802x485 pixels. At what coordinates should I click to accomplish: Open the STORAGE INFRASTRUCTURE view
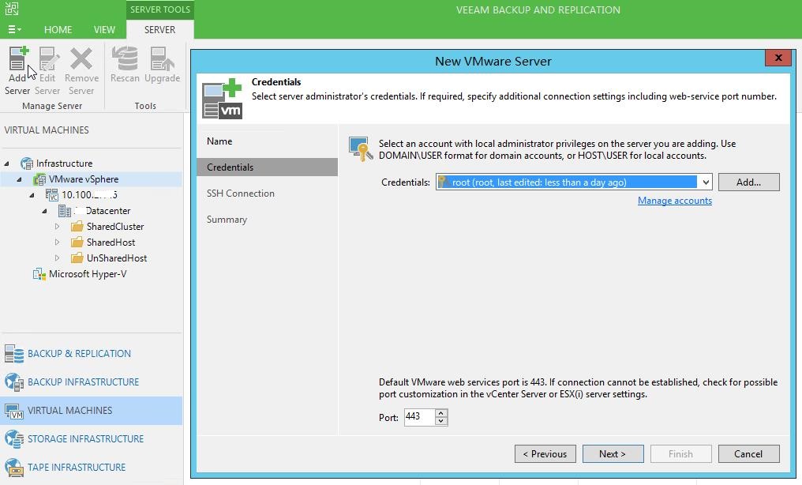pyautogui.click(x=91, y=439)
